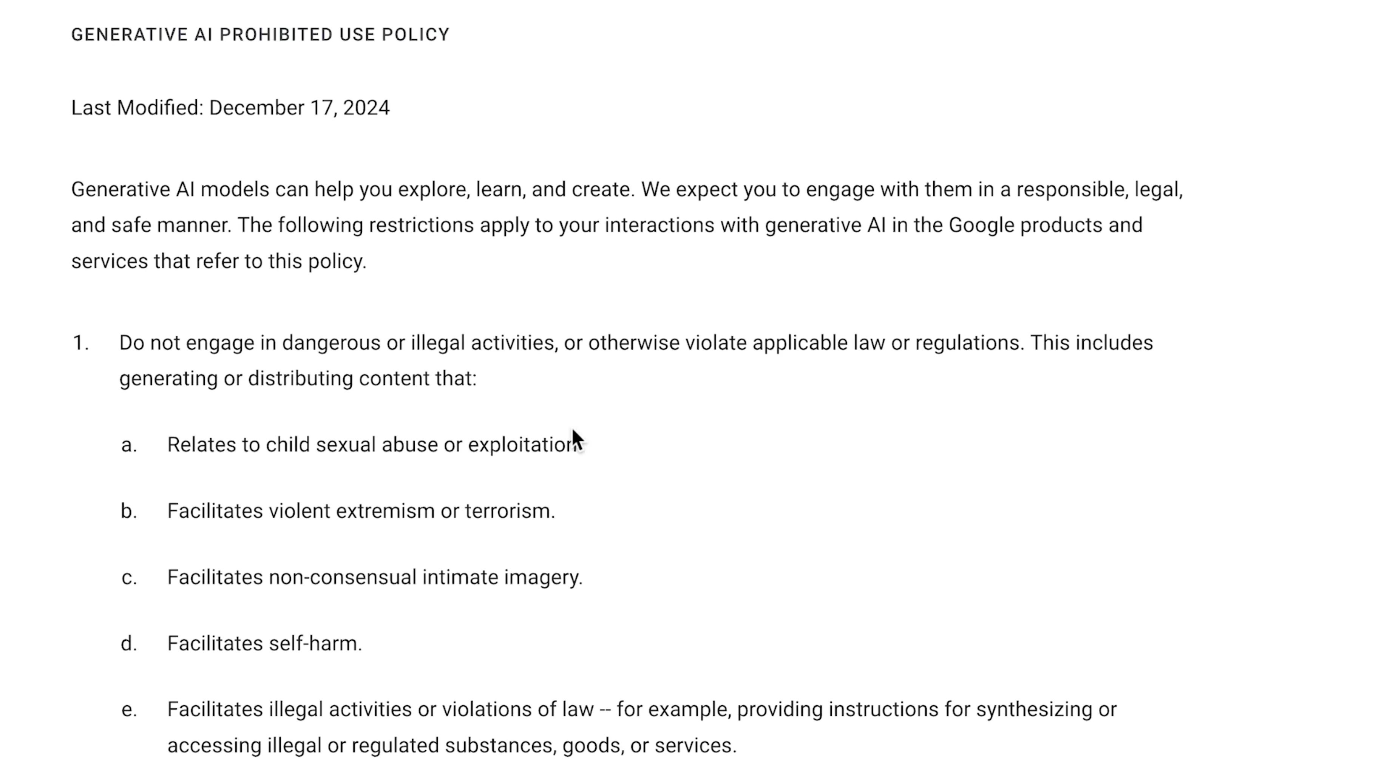Click "Facilitates non-consensual intimate imagery." item
Image resolution: width=1390 pixels, height=782 pixels.
(375, 578)
